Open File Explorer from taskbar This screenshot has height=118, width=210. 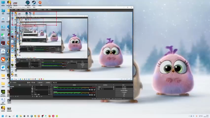(21, 116)
